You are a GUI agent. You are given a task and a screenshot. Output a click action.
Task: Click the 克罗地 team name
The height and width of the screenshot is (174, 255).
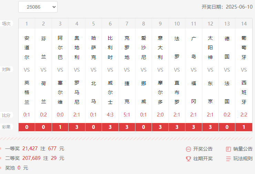coord(127,48)
